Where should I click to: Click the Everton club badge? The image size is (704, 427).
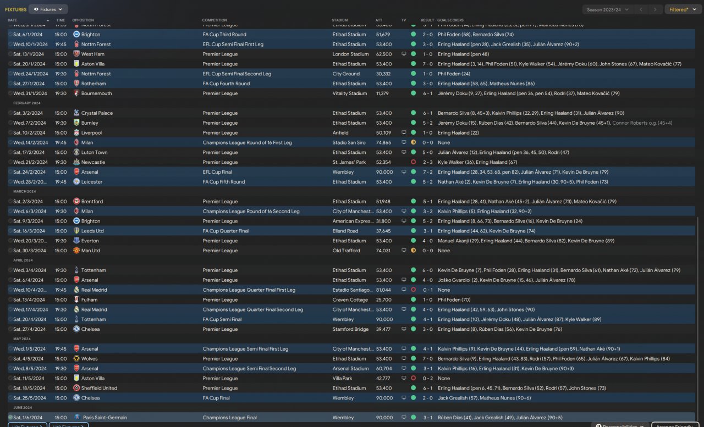tap(76, 241)
